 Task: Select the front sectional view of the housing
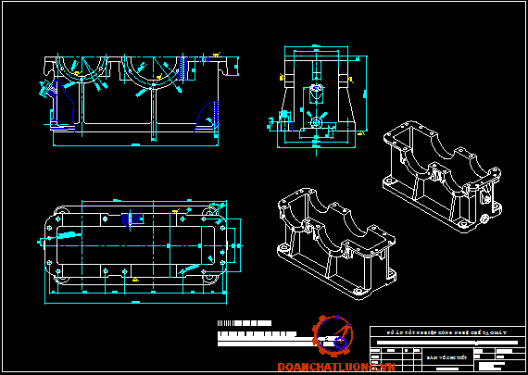coord(140,99)
